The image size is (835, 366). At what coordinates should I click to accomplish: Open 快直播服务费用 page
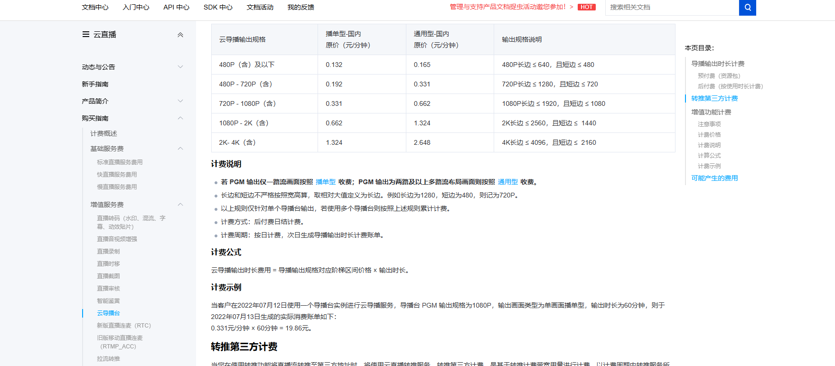(117, 174)
